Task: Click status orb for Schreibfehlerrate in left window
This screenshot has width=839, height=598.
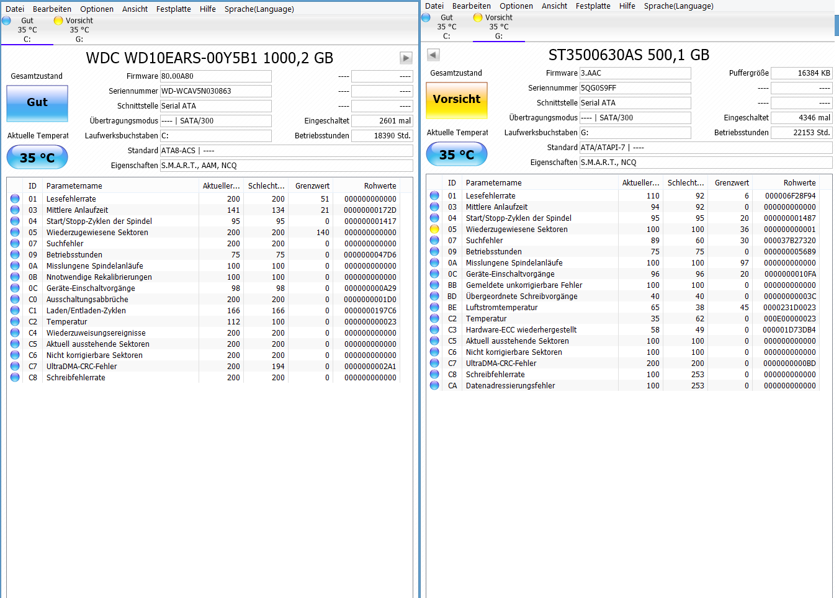Action: click(15, 377)
